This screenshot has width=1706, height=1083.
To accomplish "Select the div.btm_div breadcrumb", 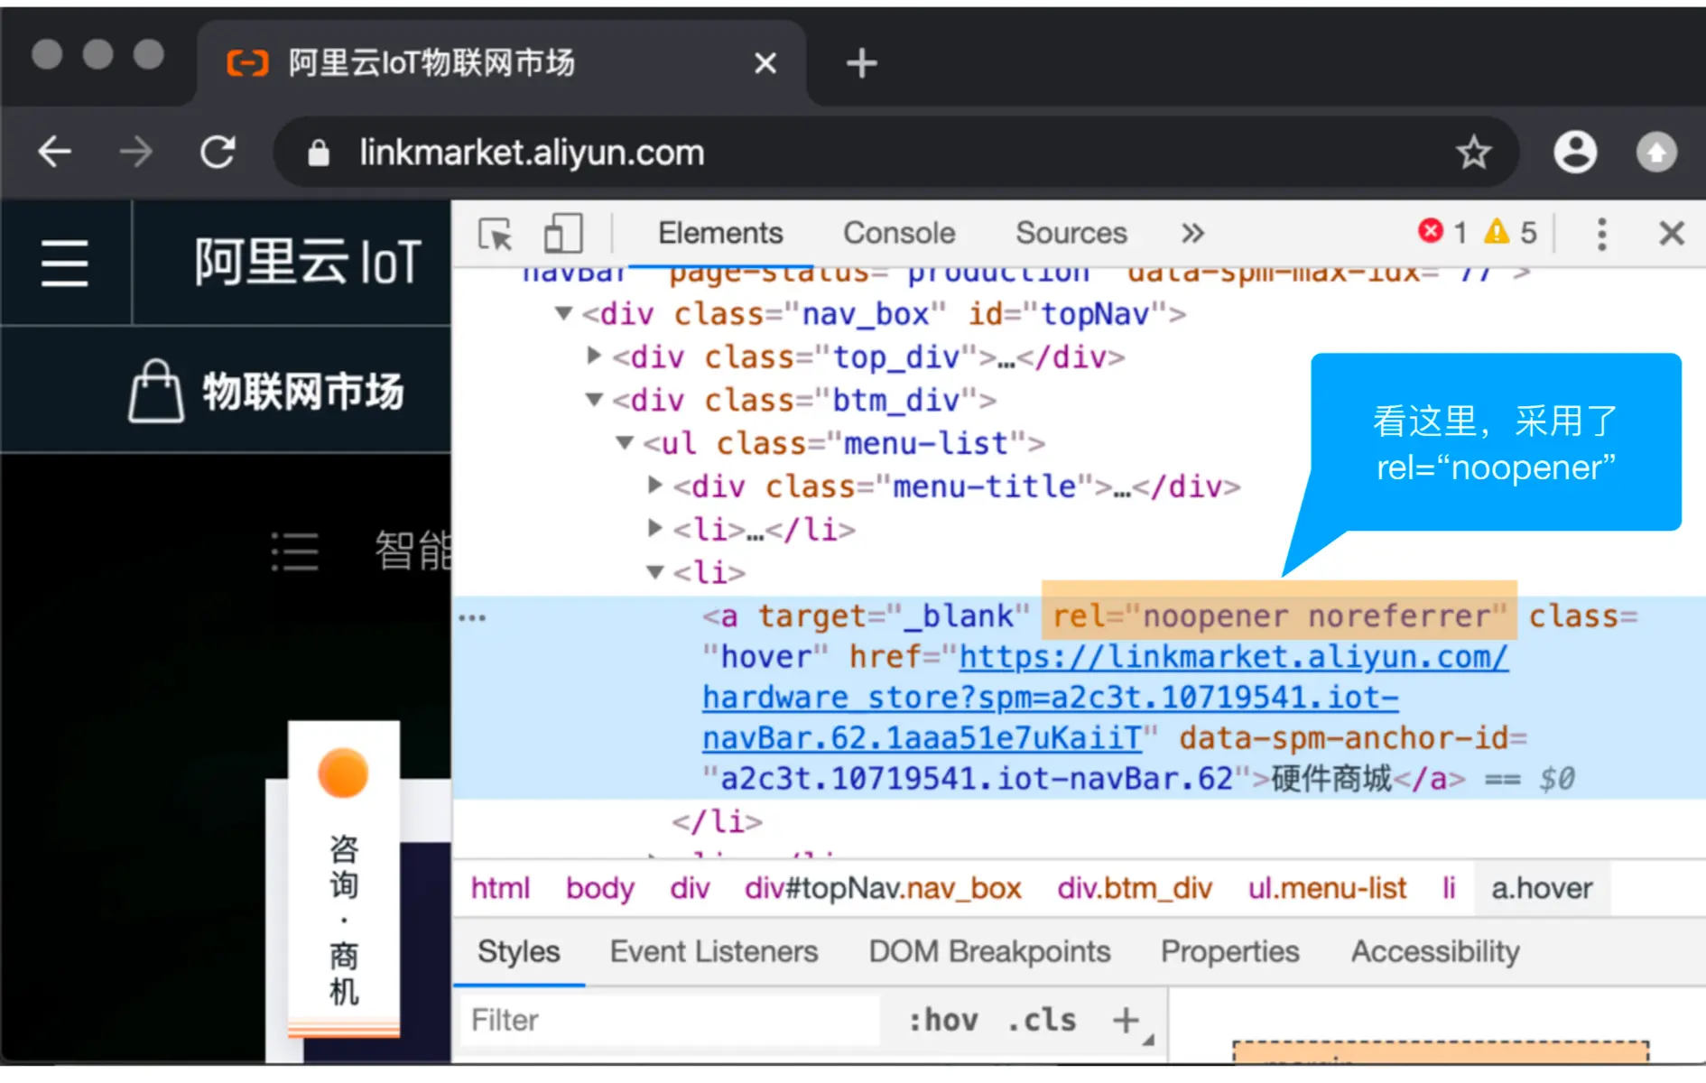I will 1135,888.
